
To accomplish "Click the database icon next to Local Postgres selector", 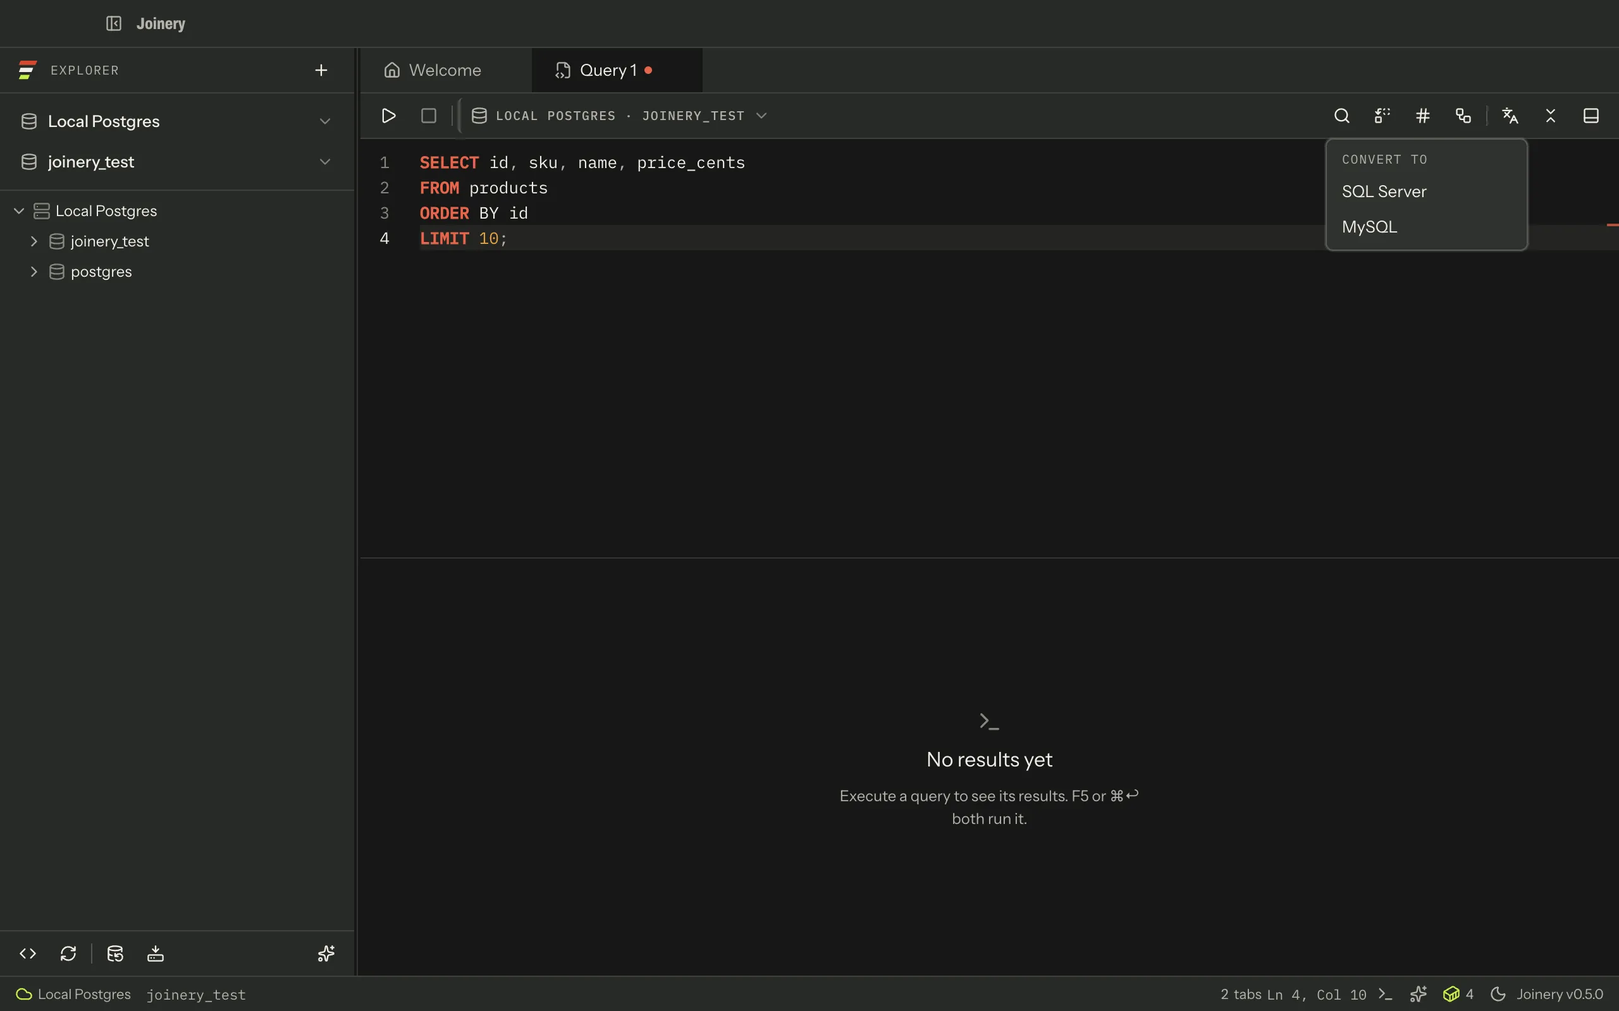I will pos(28,121).
